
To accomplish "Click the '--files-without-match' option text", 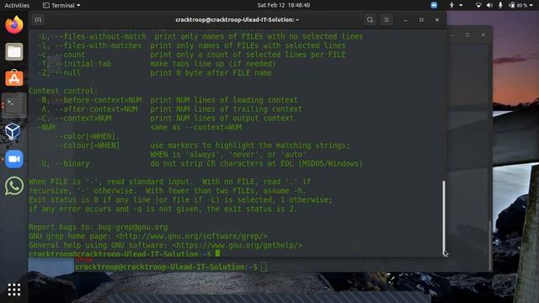I will coord(100,36).
